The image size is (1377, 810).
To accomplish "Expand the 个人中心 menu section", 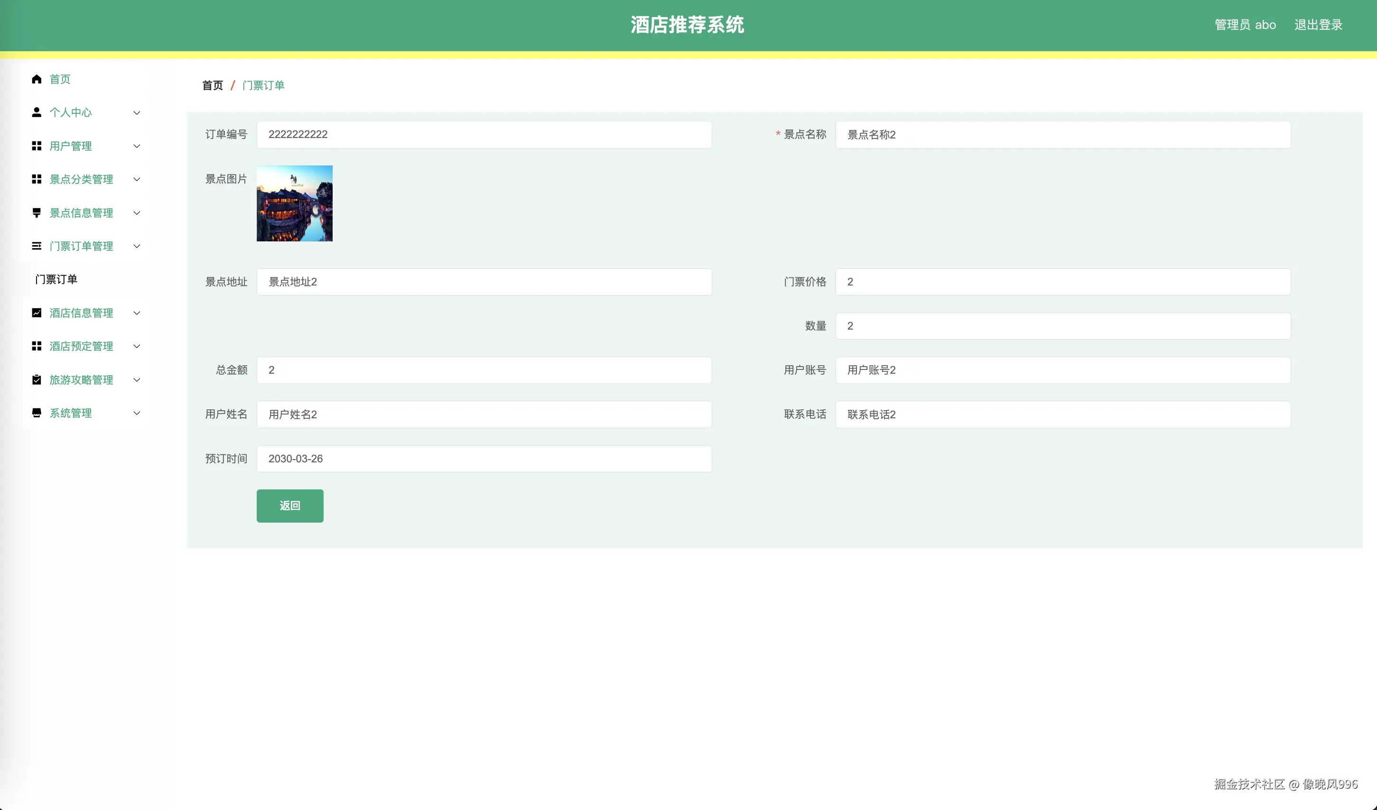I will (x=137, y=112).
